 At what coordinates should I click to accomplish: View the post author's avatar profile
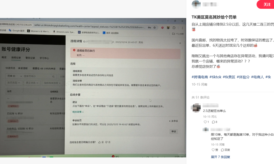tap(196, 4)
